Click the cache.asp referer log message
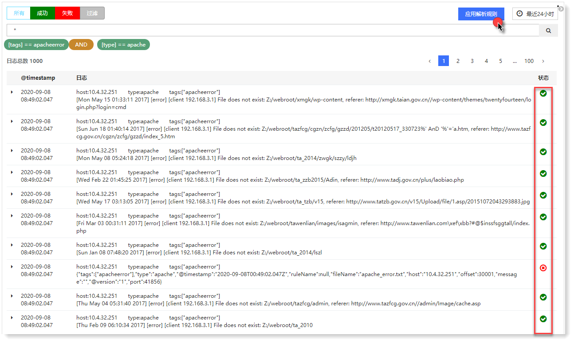 (x=279, y=304)
